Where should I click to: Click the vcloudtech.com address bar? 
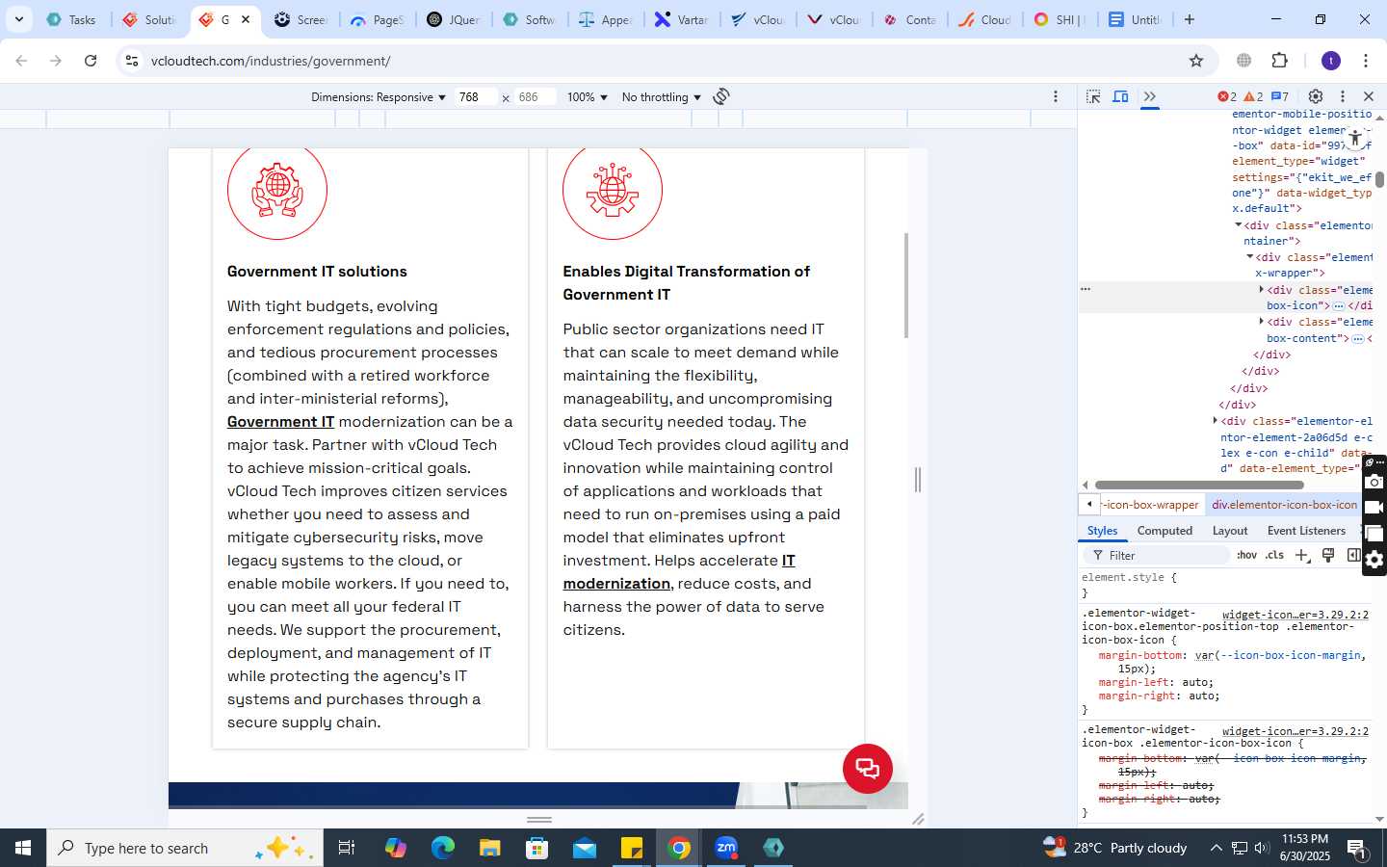[665, 61]
